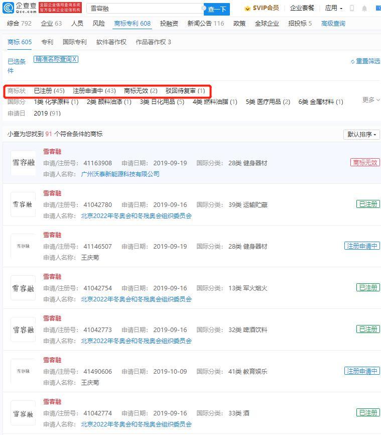The height and width of the screenshot is (435, 381).
Task: Open the 应用 dropdown menu
Action: (x=333, y=8)
